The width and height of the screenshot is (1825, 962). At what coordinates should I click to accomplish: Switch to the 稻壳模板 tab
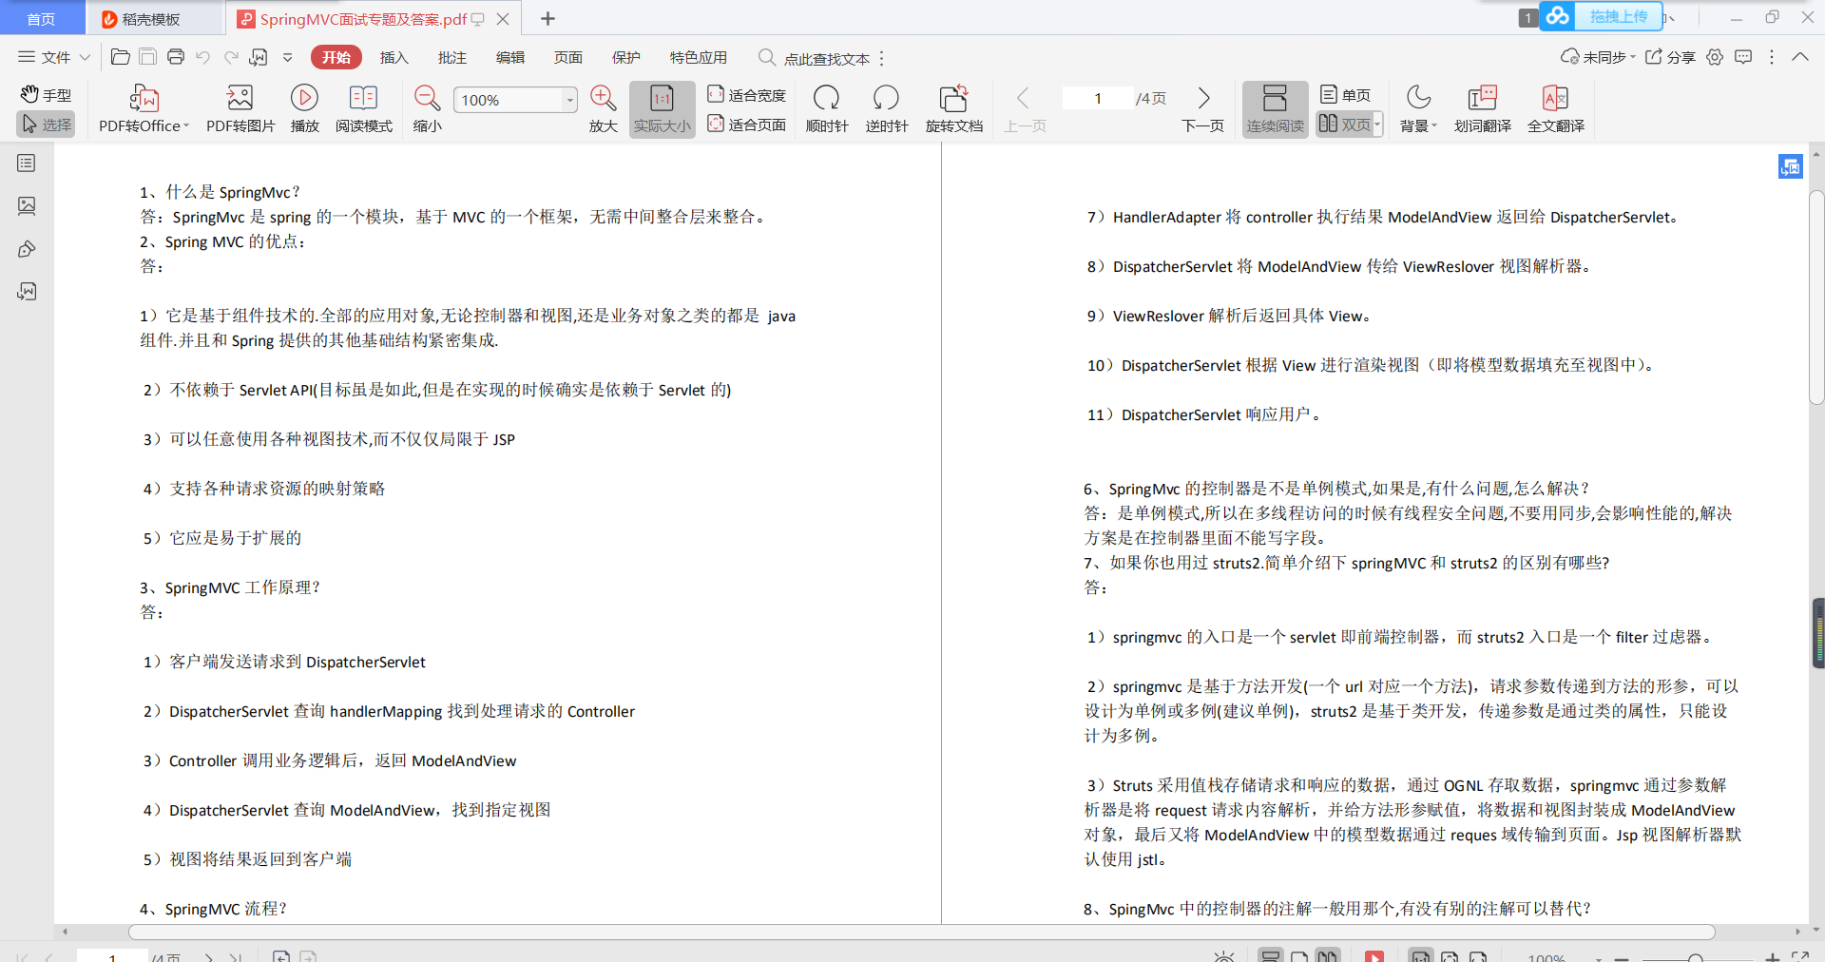[152, 19]
